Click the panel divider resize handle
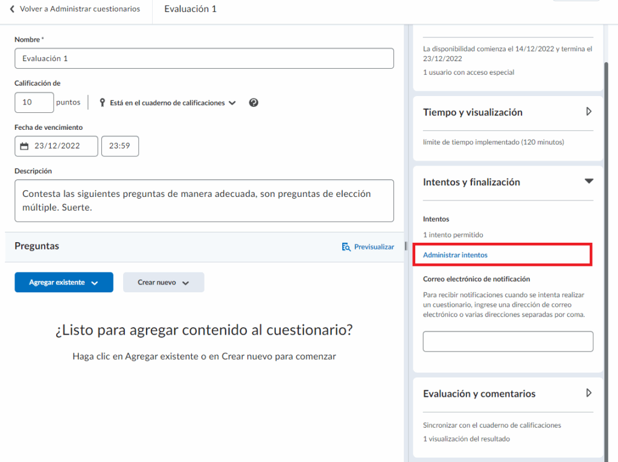 click(406, 245)
